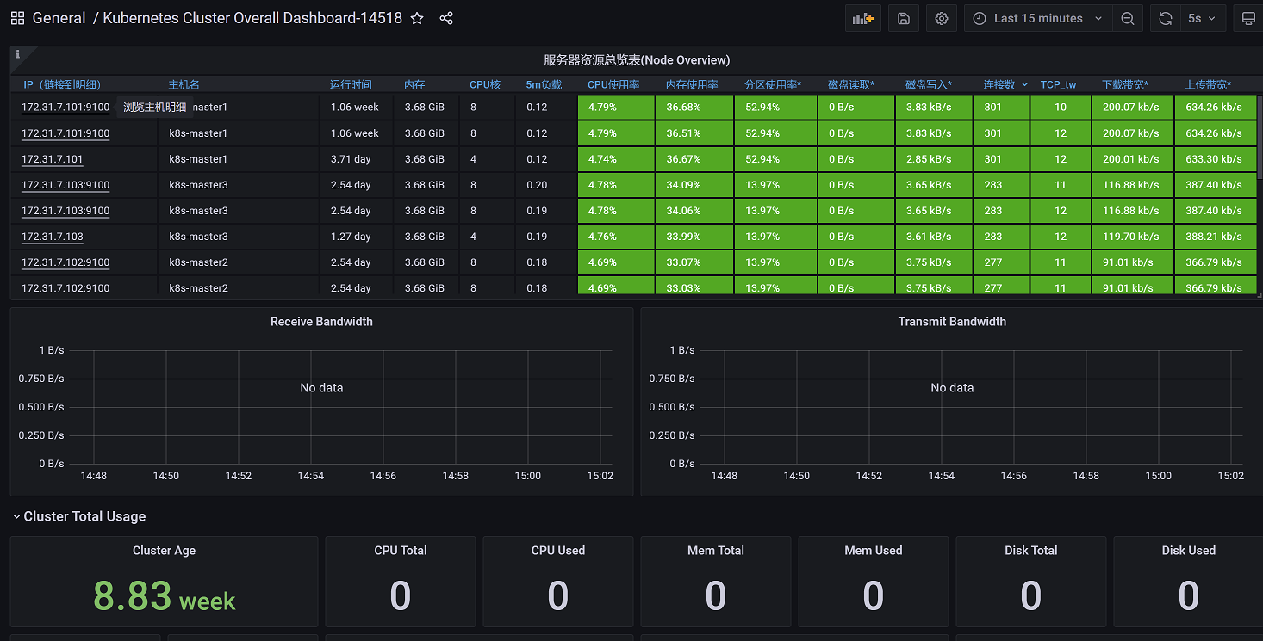Sort table by CPU使用率 header

pos(613,84)
